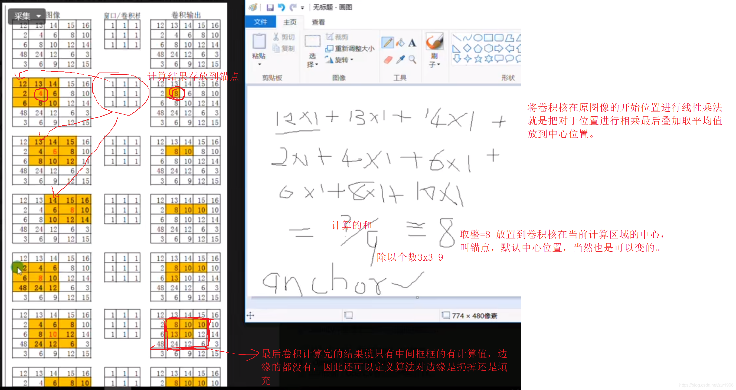Click the 剪切 cut button
Viewport: 736px width, 390px height.
click(284, 37)
